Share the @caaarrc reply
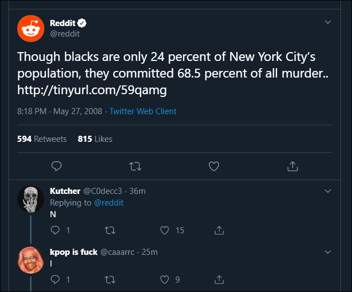 [219, 280]
